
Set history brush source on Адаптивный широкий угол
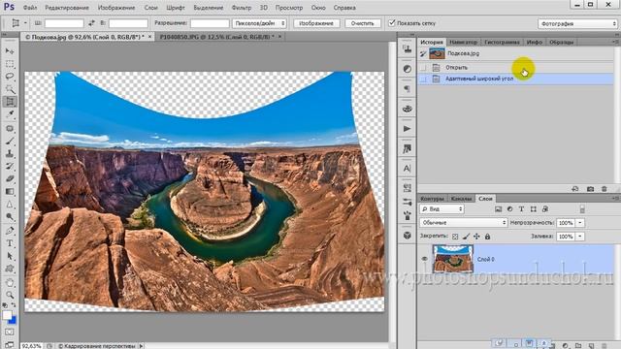(423, 79)
